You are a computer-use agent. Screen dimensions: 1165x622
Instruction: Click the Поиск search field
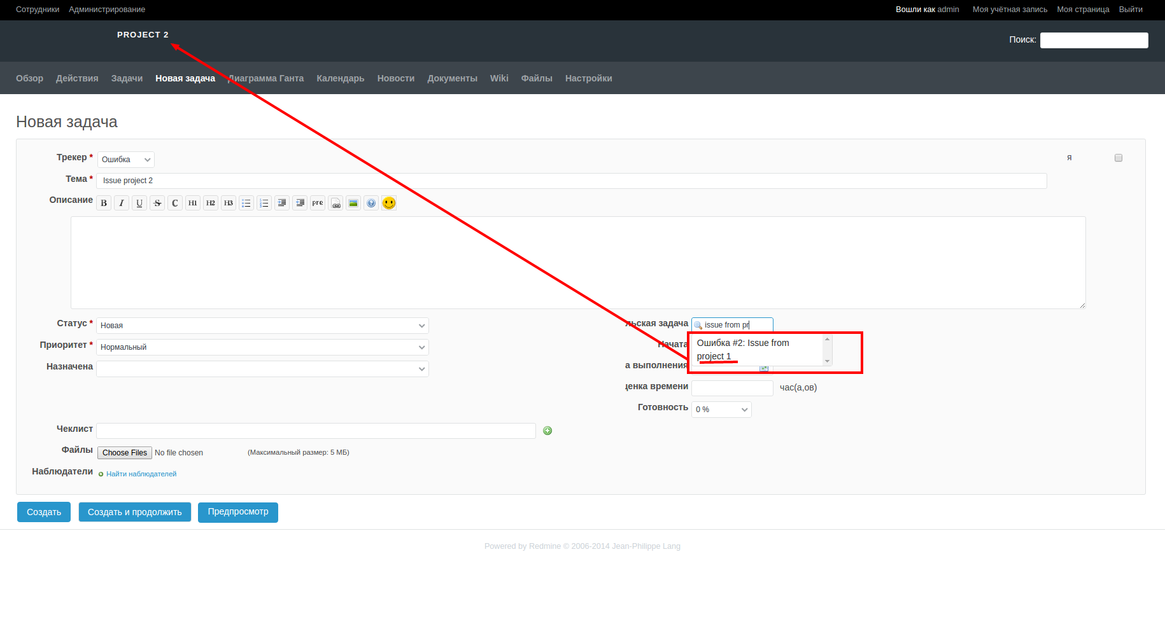(x=1094, y=40)
